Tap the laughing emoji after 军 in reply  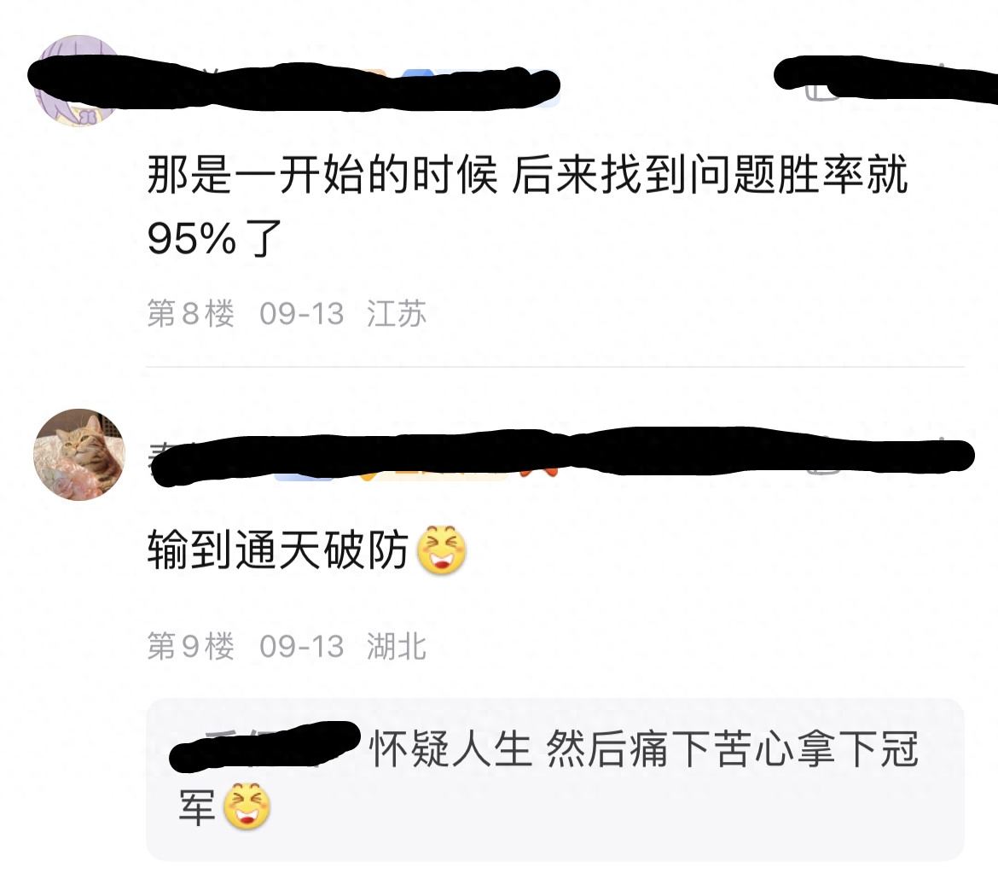coord(247,806)
